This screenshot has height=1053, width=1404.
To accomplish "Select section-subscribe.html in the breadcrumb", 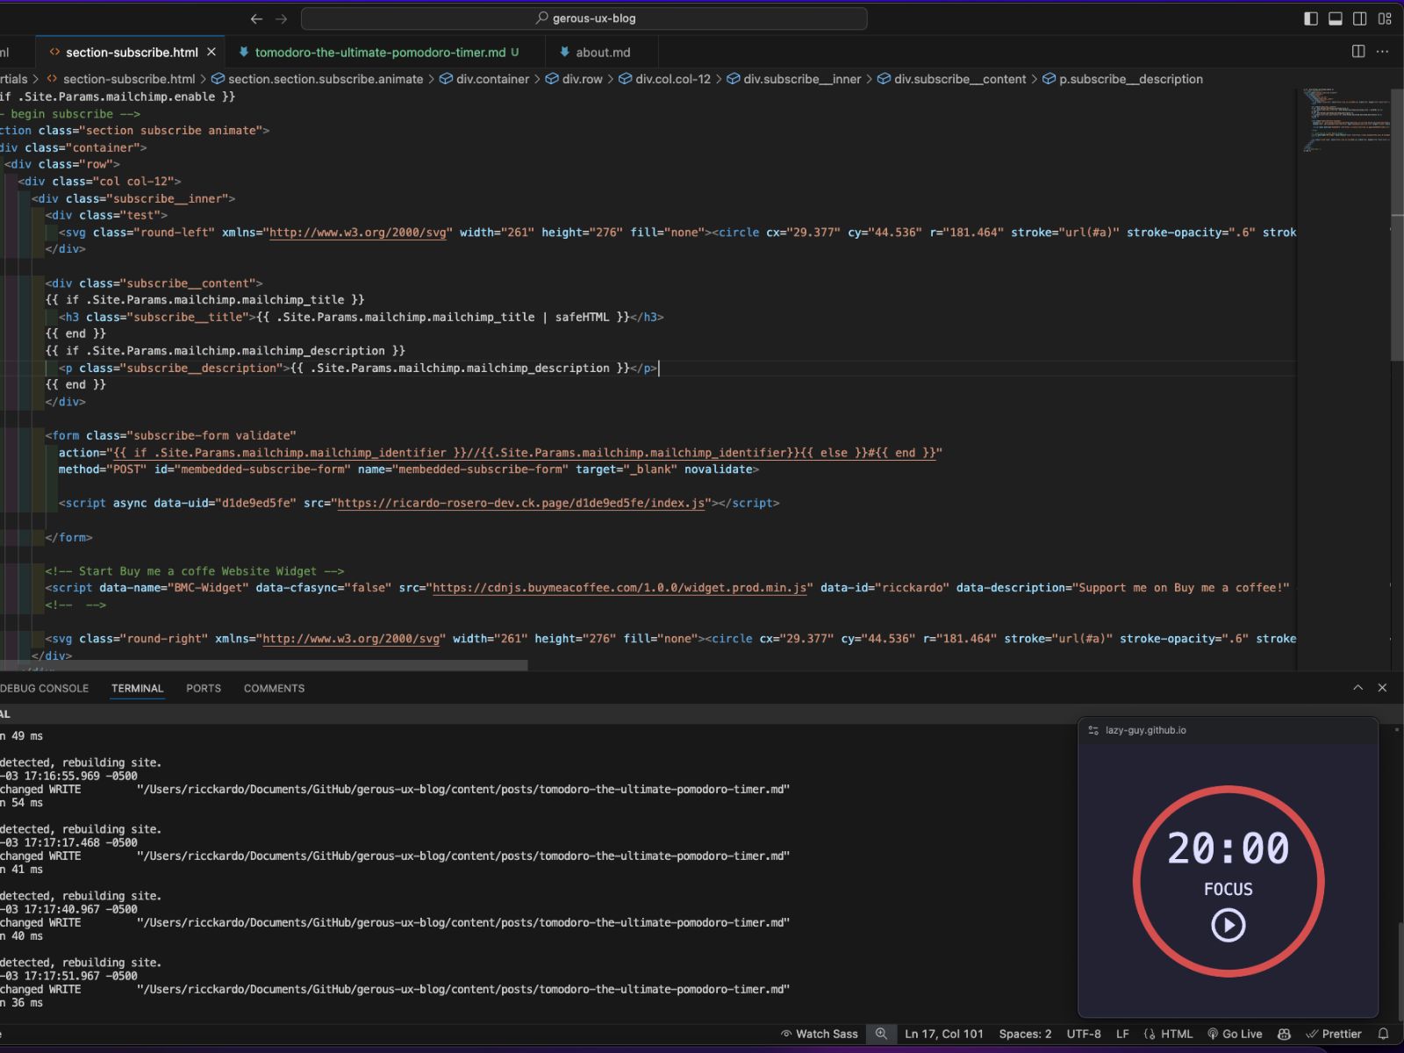I will pyautogui.click(x=128, y=79).
